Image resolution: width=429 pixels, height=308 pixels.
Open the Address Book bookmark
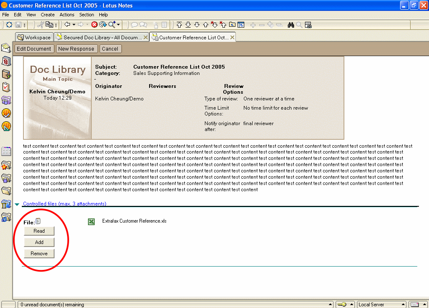click(x=6, y=74)
